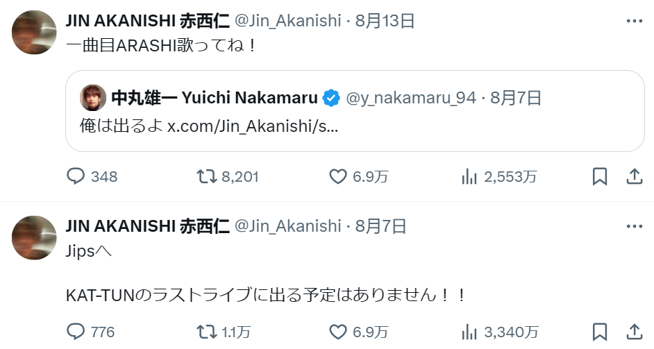View analytics showing 3,340万 views
This screenshot has width=654, height=349.
tap(471, 332)
